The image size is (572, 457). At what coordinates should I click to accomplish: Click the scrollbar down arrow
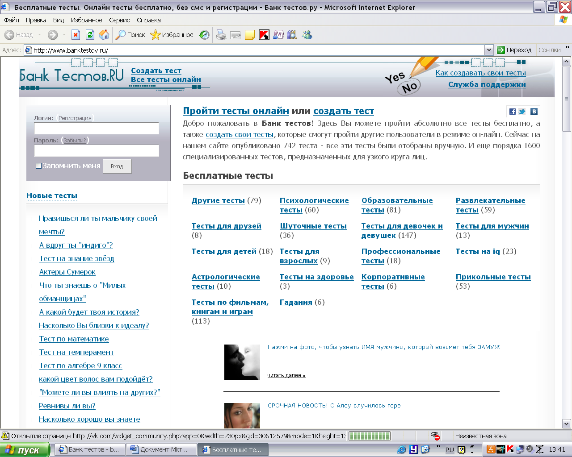[567, 424]
